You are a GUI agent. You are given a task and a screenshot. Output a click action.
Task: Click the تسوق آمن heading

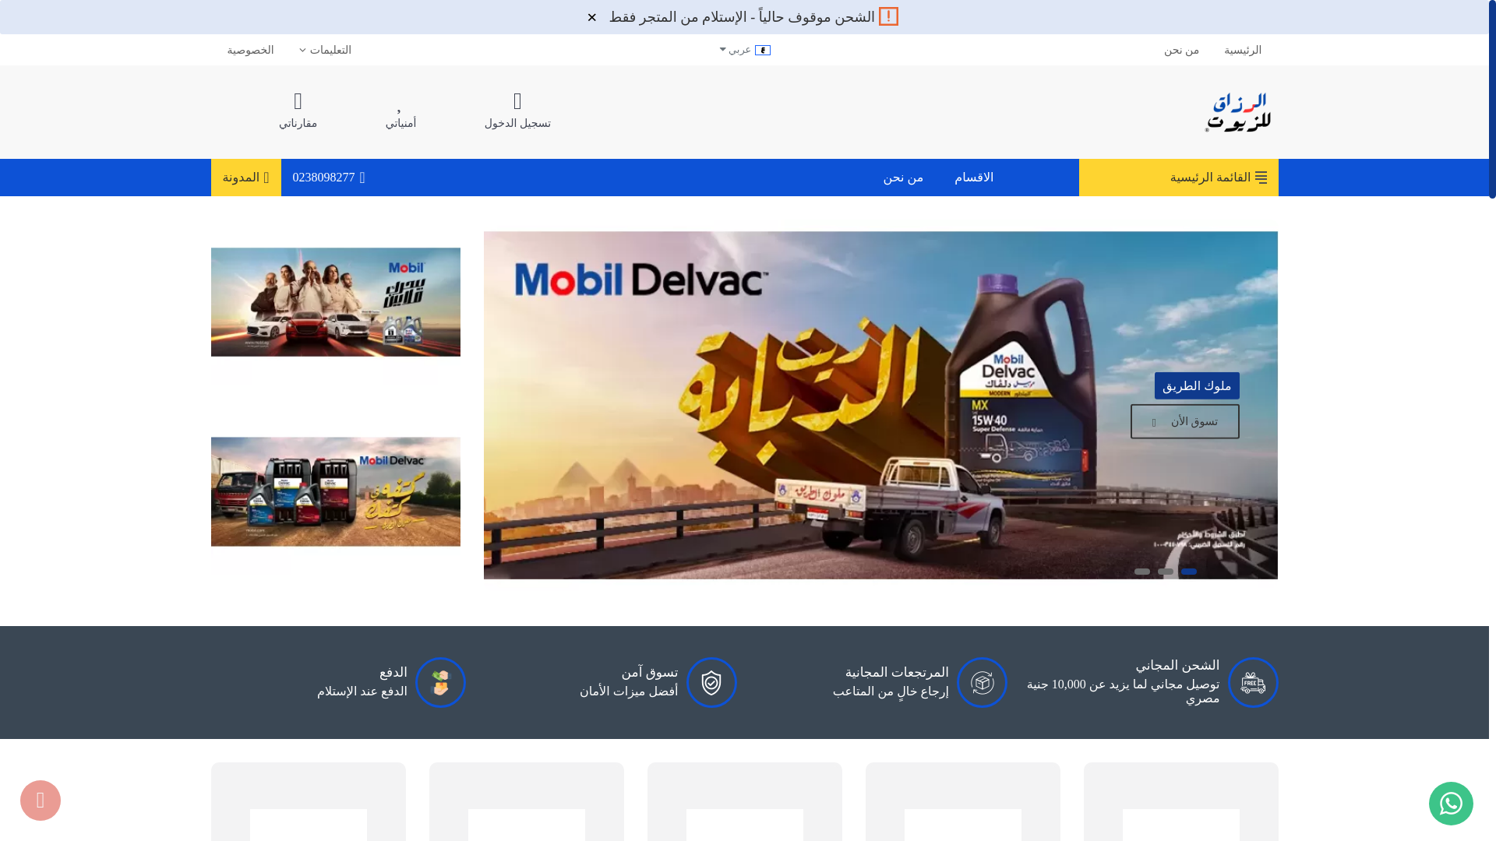pyautogui.click(x=650, y=672)
